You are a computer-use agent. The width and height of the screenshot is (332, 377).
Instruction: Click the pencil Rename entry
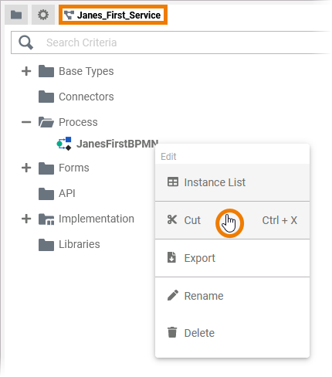tap(232, 296)
